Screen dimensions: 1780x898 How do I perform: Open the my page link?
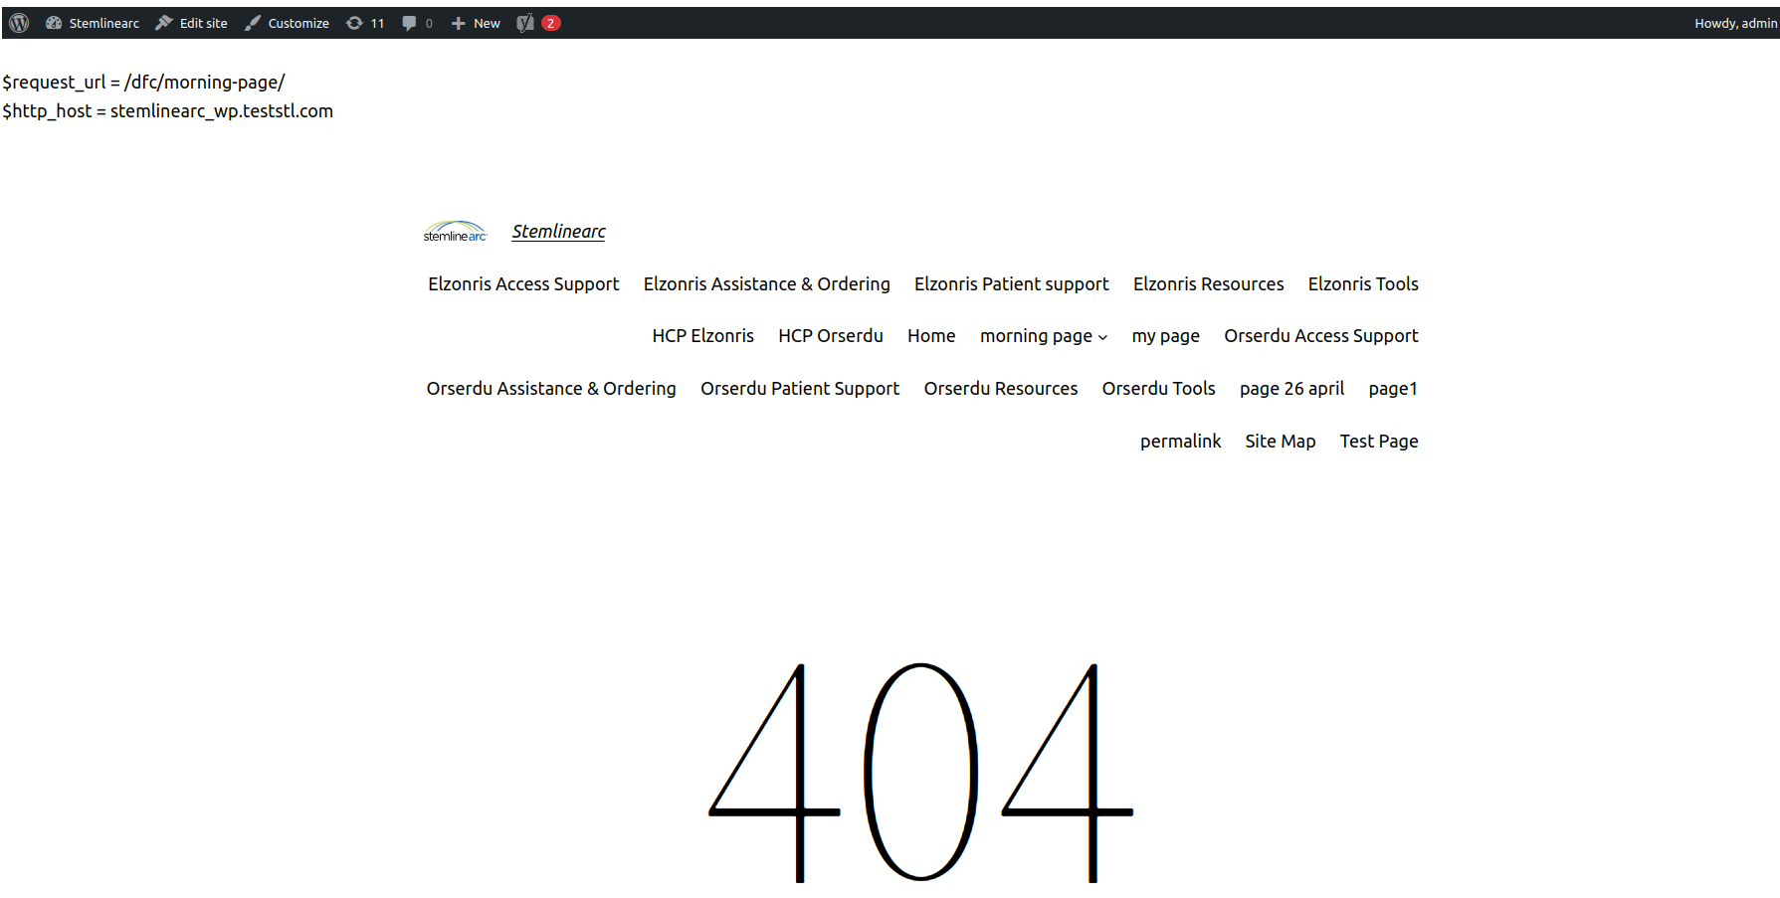pyautogui.click(x=1165, y=336)
